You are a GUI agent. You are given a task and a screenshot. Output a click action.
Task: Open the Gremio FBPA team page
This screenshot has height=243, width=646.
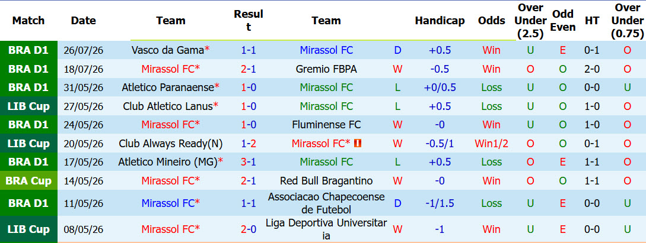[x=326, y=69]
